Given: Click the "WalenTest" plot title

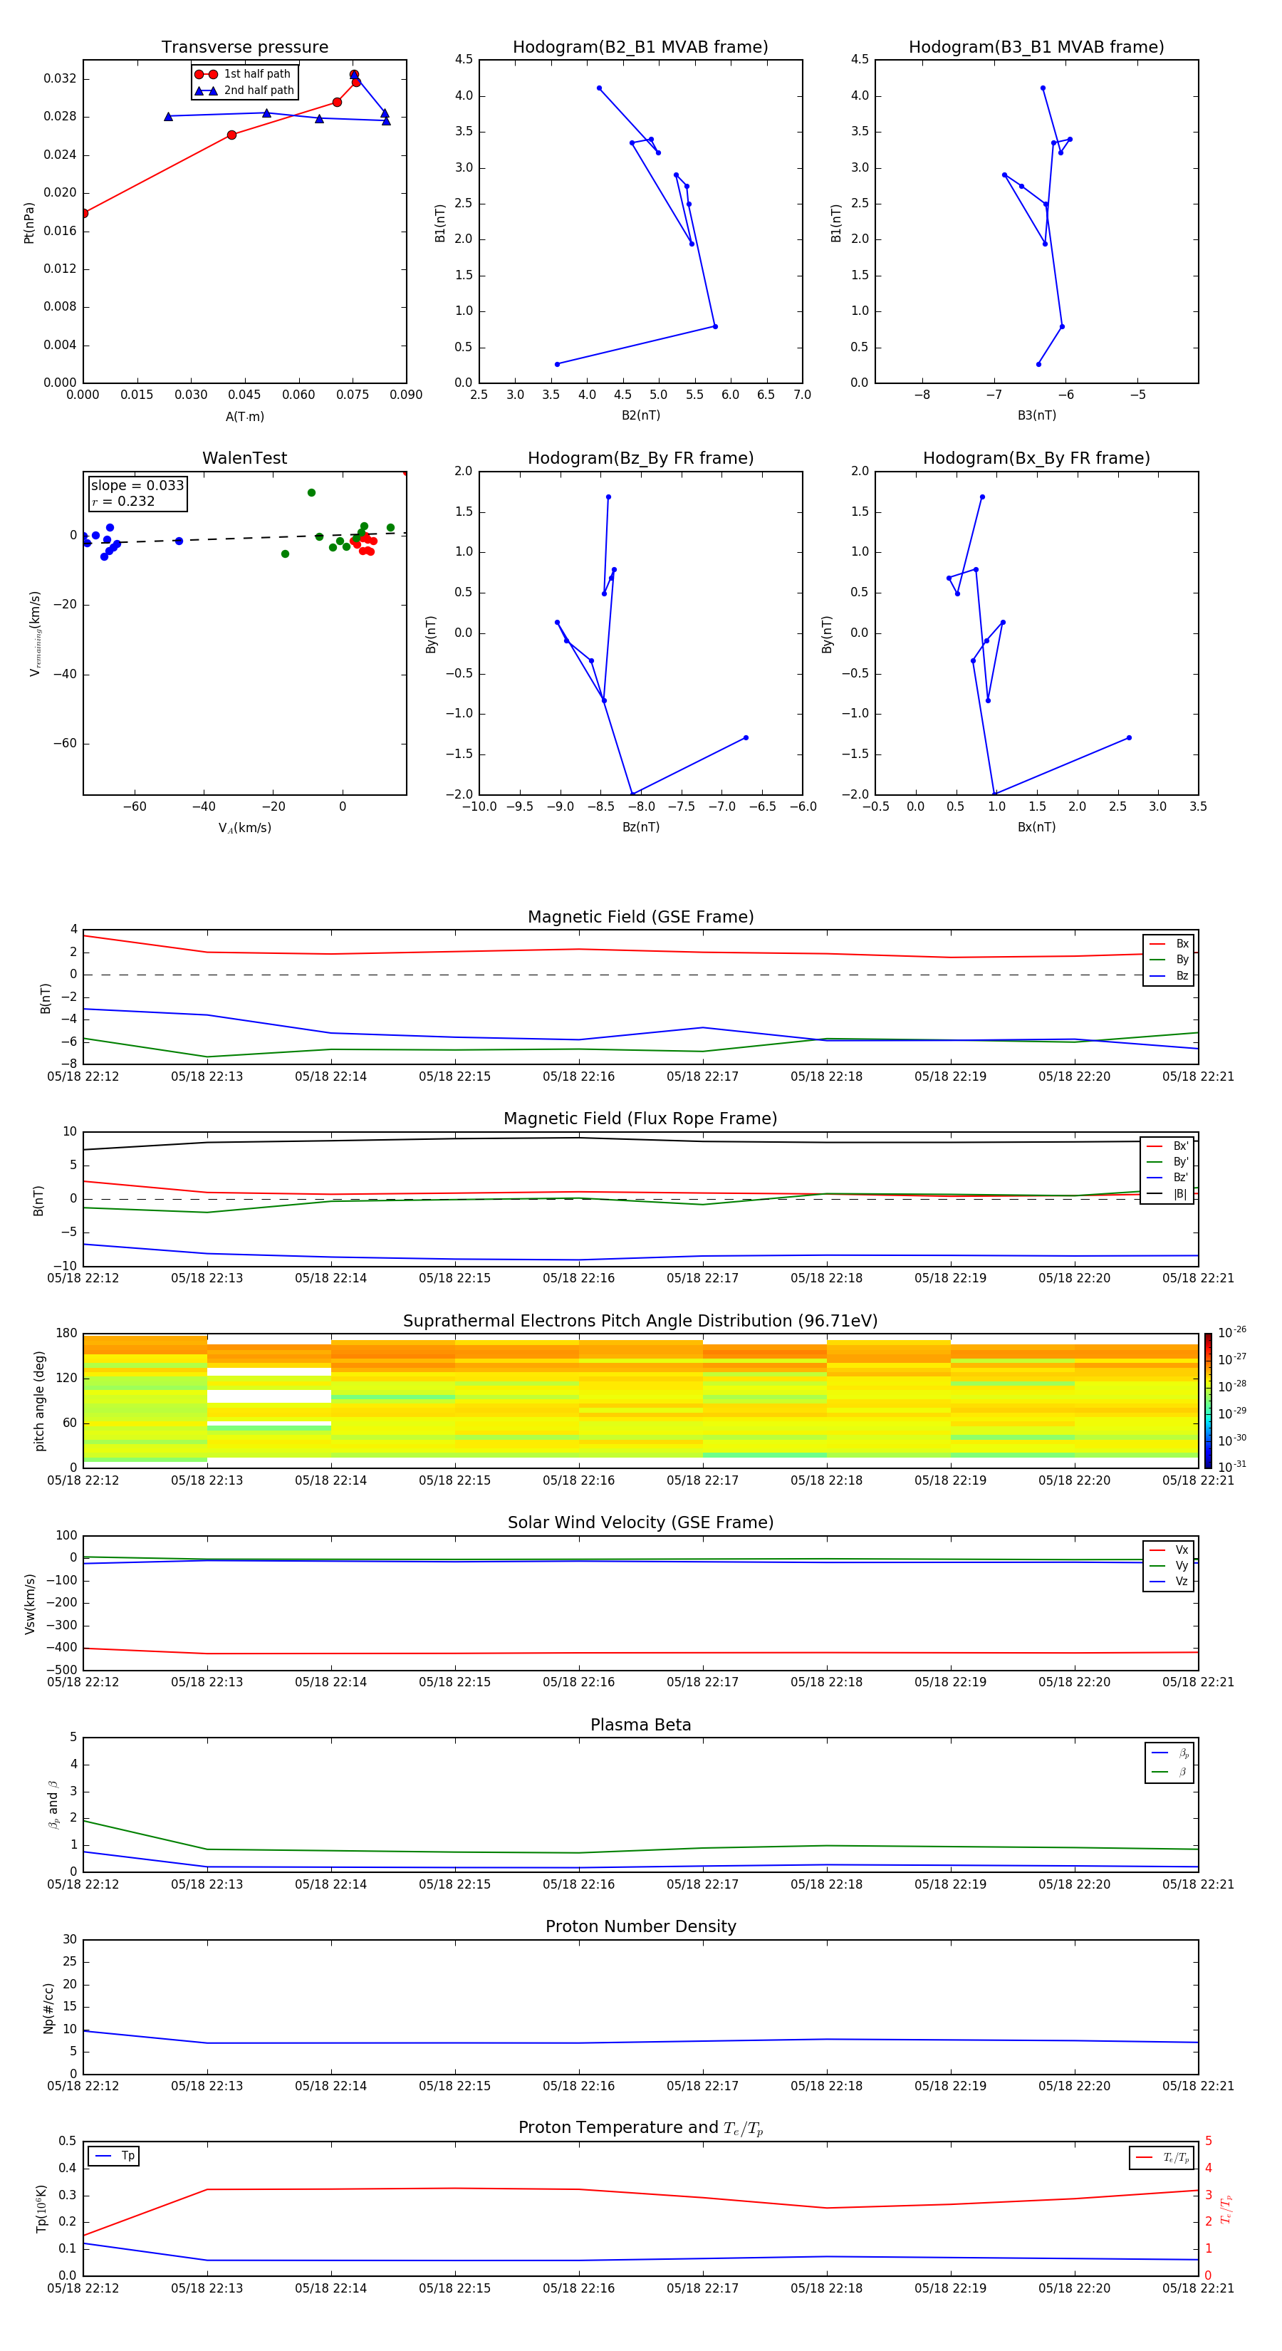Looking at the screenshot, I should click(x=244, y=458).
